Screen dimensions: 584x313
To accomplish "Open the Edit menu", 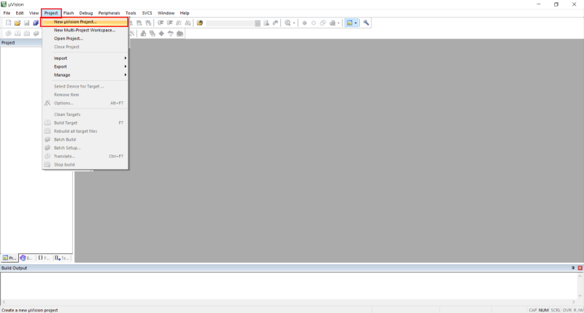I will (x=20, y=13).
